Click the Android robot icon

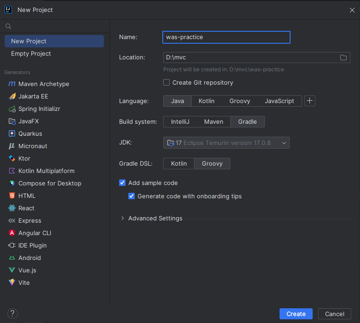pos(12,258)
